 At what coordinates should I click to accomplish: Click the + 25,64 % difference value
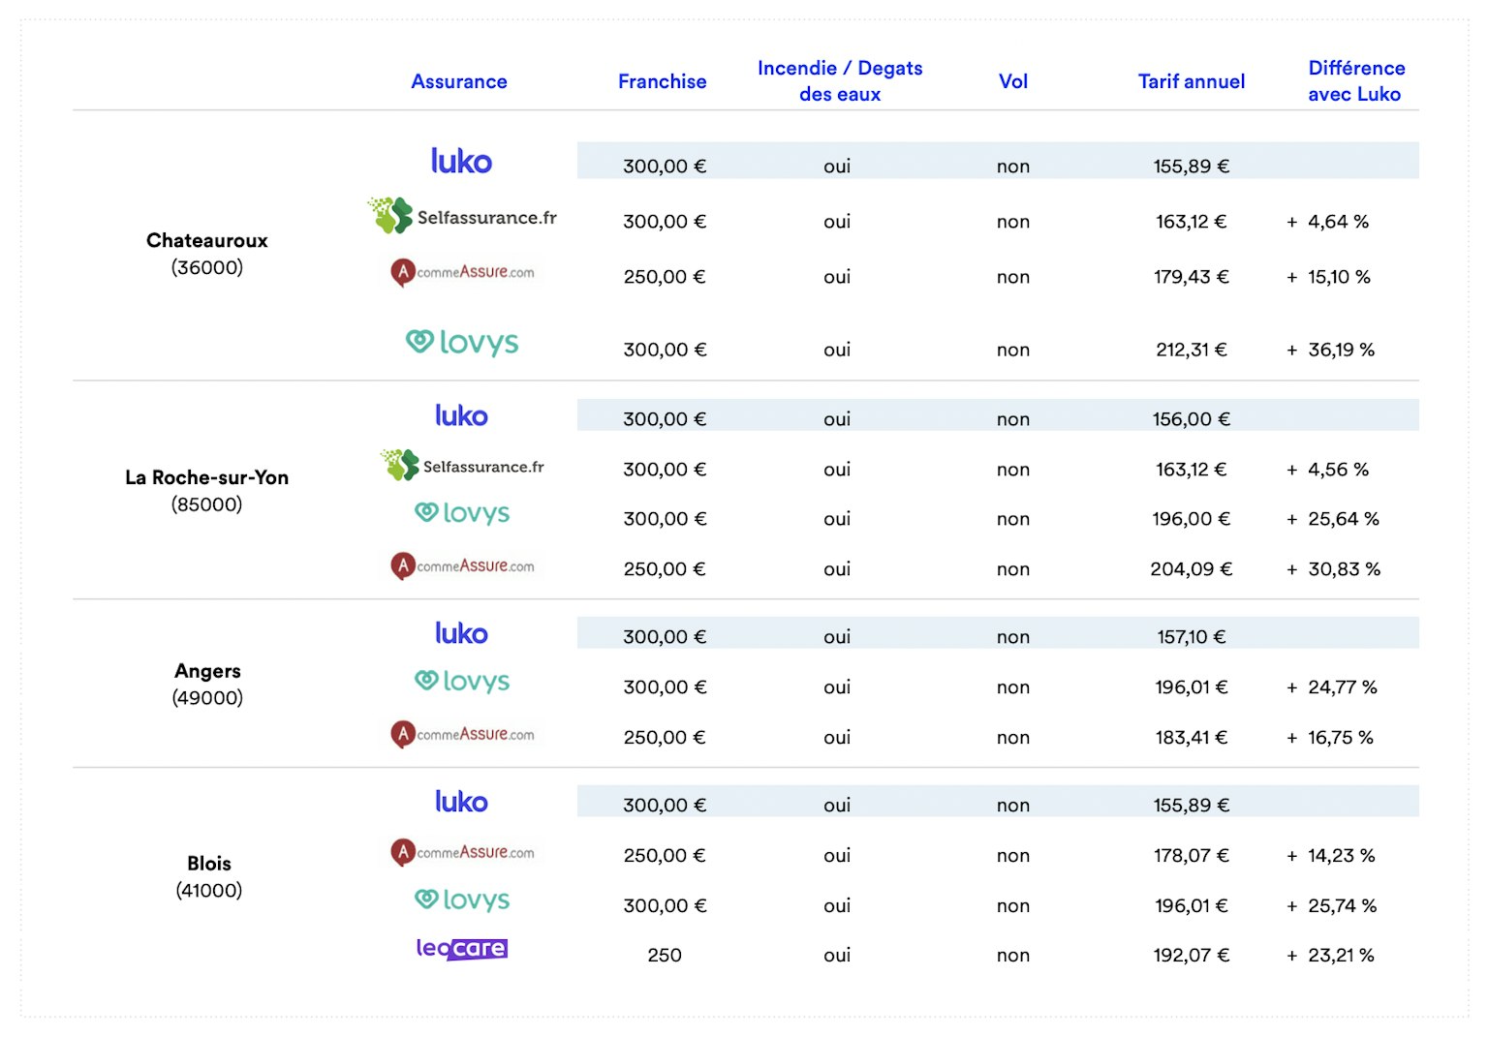1333,519
